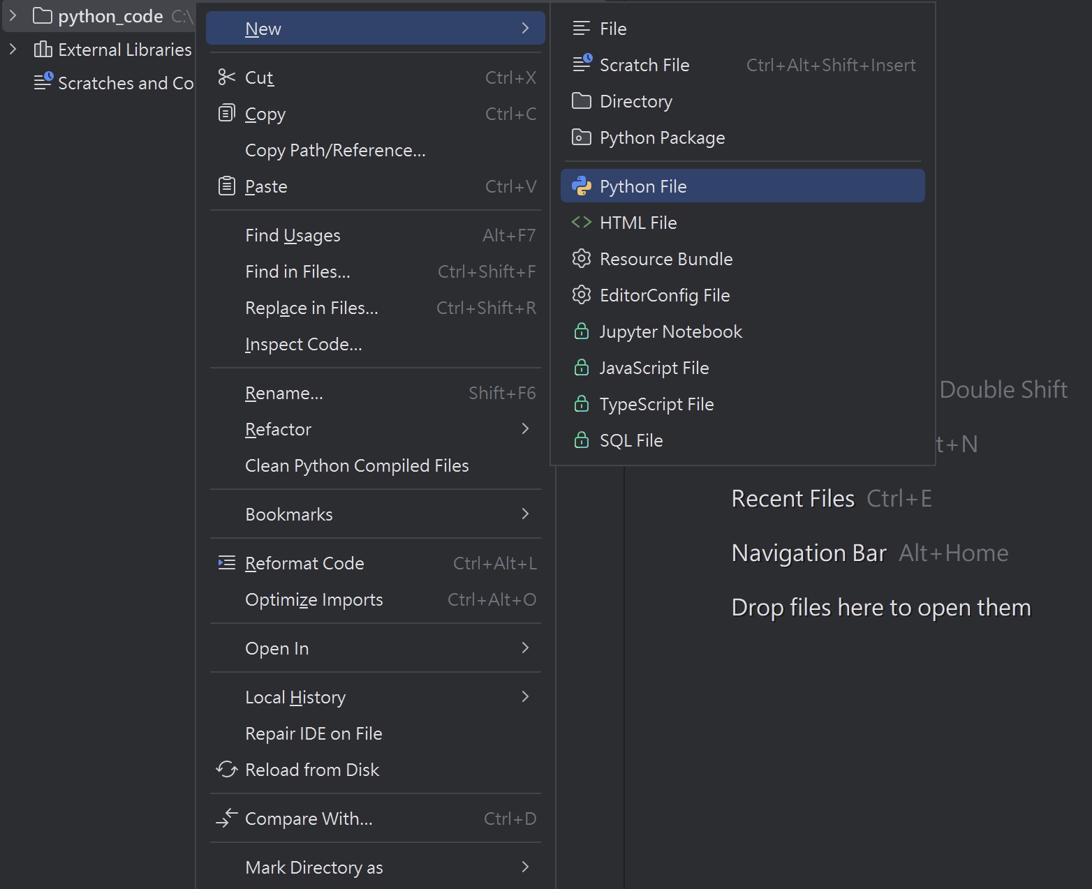Open the Bookmarks submenu arrow
Screen dimensions: 1092x889
pyautogui.click(x=525, y=514)
